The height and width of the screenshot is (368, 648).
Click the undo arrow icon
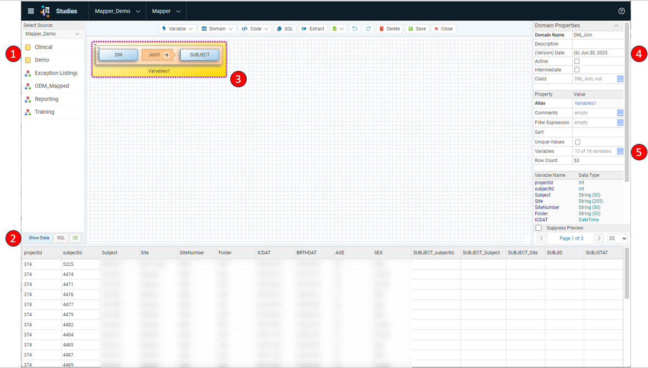pos(355,29)
